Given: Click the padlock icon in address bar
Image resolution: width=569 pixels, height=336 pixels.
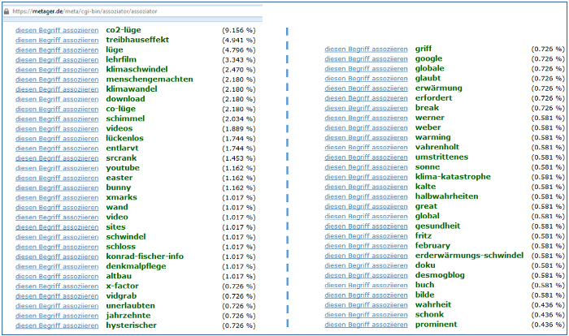Looking at the screenshot, I should click(5, 12).
